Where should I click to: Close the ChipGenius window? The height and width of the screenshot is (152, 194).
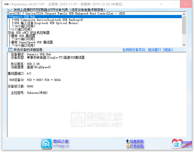click(186, 4)
